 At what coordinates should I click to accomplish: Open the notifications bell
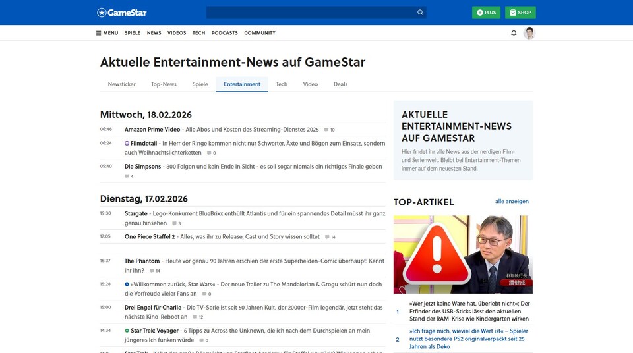[514, 33]
